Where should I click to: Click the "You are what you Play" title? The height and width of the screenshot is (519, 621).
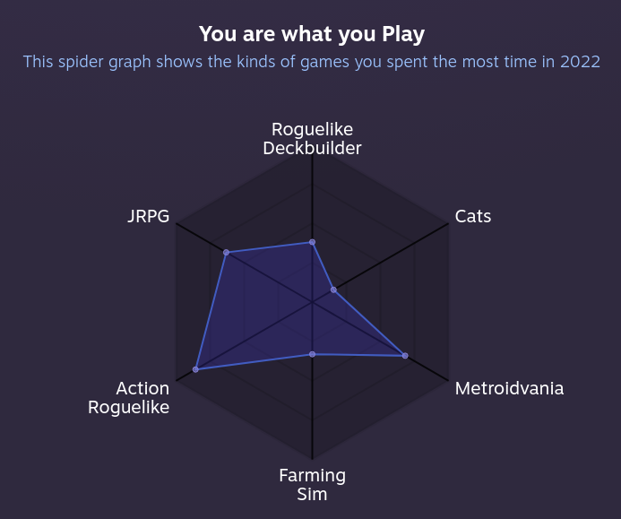point(311,34)
